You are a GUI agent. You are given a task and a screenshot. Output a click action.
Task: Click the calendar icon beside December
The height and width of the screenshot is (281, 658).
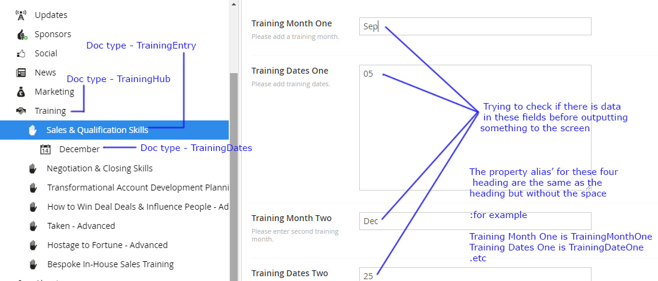point(46,149)
